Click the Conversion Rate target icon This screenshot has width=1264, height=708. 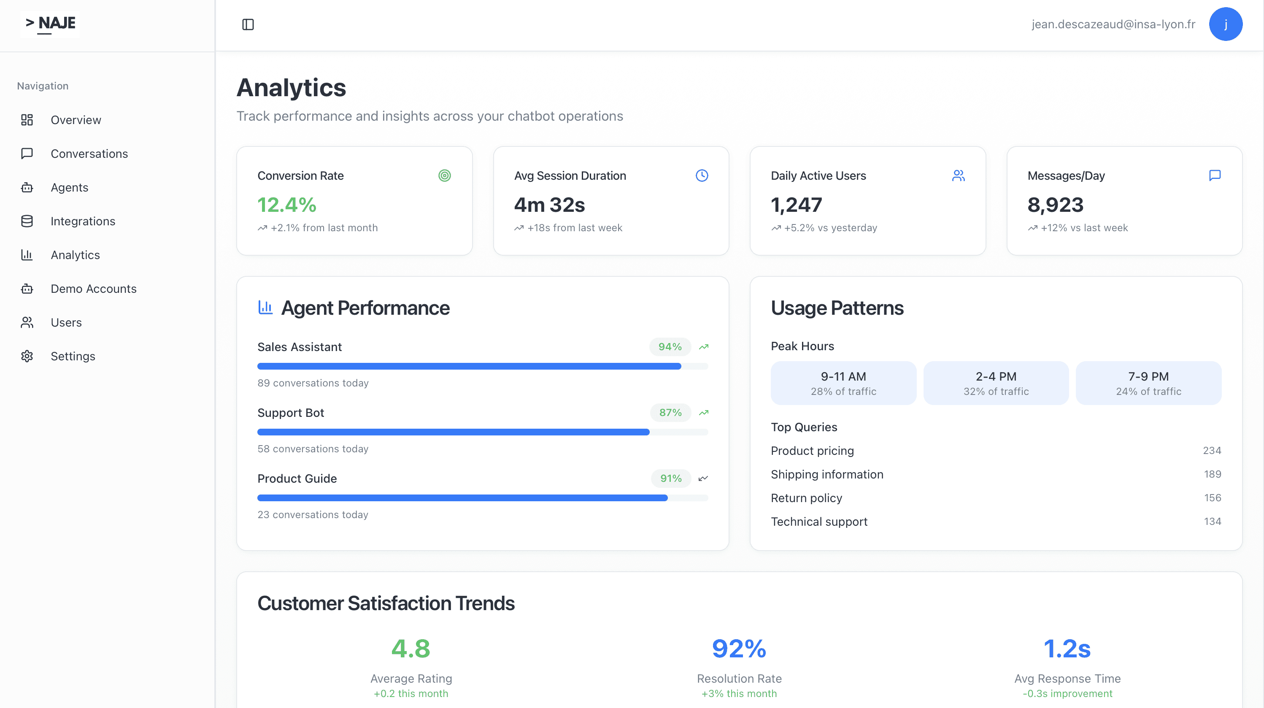point(444,176)
